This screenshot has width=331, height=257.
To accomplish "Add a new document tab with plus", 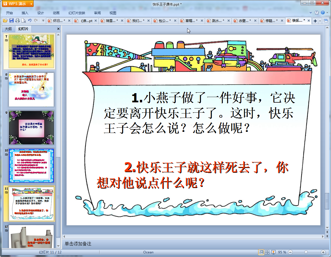I will coord(315,21).
